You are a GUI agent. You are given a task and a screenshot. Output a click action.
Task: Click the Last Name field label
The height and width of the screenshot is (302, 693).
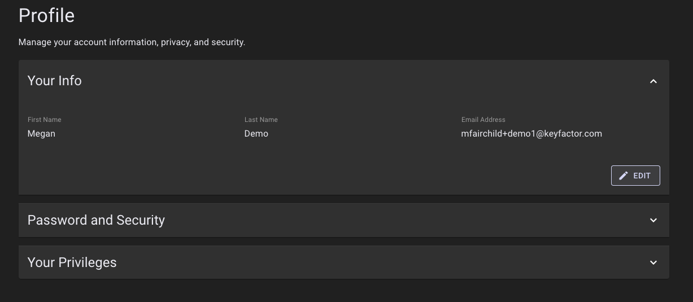click(x=261, y=120)
